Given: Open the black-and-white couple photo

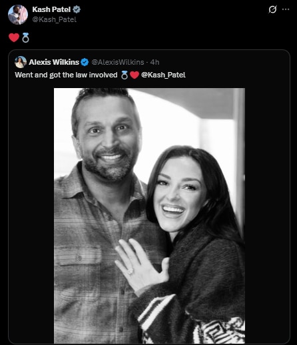Looking at the screenshot, I should pos(149,216).
